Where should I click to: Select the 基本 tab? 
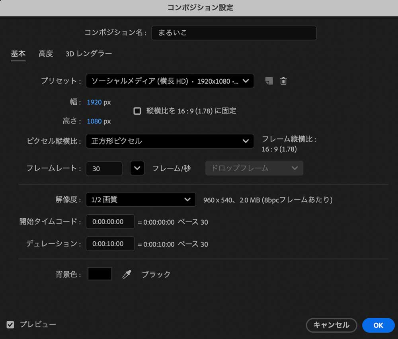(x=18, y=54)
